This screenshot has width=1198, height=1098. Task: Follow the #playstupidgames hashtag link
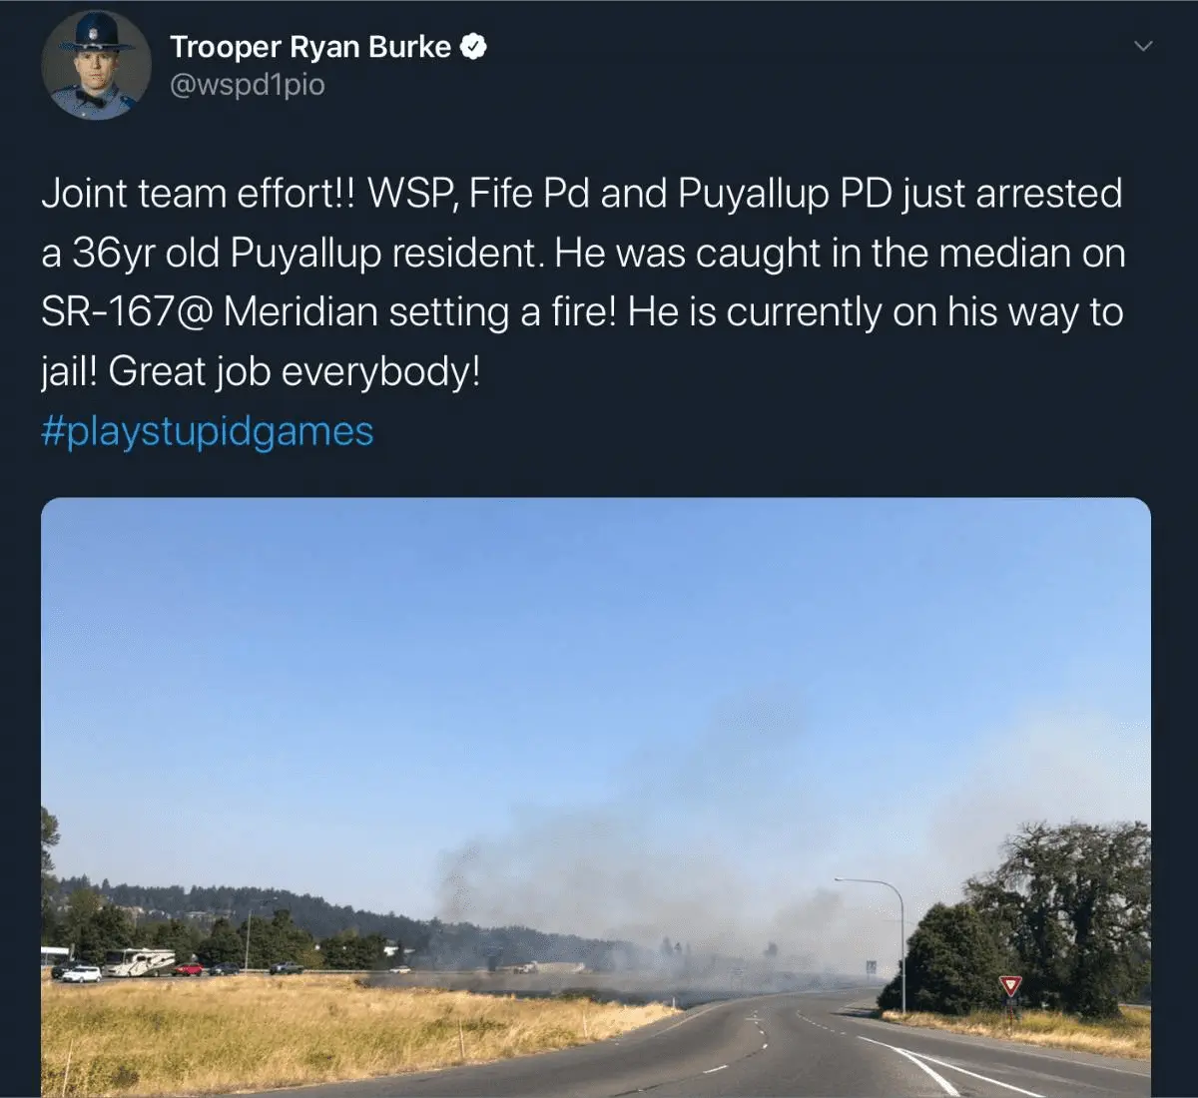(x=208, y=431)
